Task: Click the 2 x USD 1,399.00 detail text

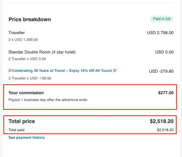Action: coord(23,40)
